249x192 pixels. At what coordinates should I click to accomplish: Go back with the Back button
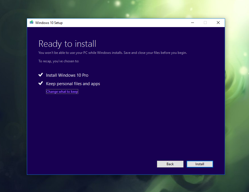[170, 164]
